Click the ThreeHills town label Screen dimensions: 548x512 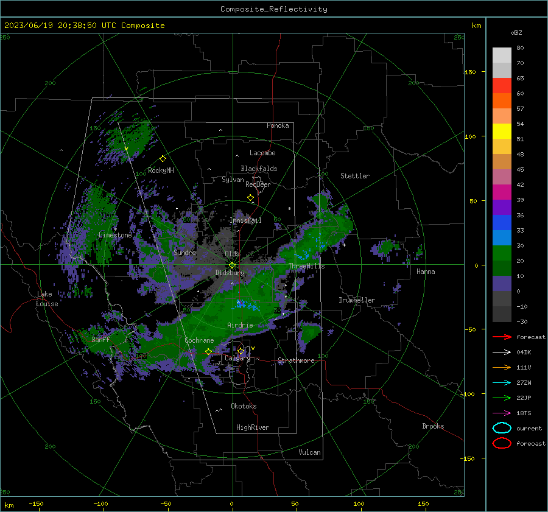tap(306, 266)
